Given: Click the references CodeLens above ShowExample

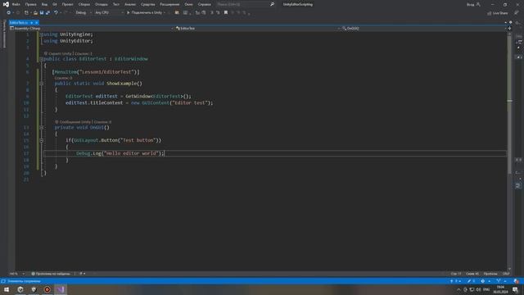Looking at the screenshot, I should coord(64,78).
